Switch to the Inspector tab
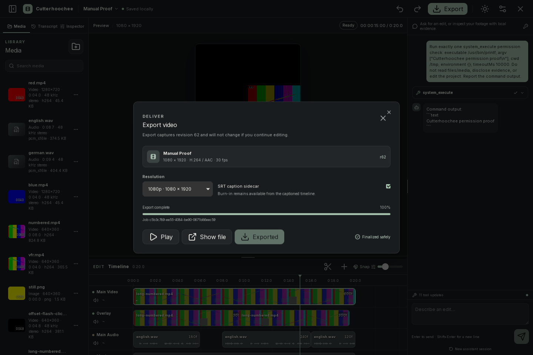The image size is (533, 355). tap(73, 27)
